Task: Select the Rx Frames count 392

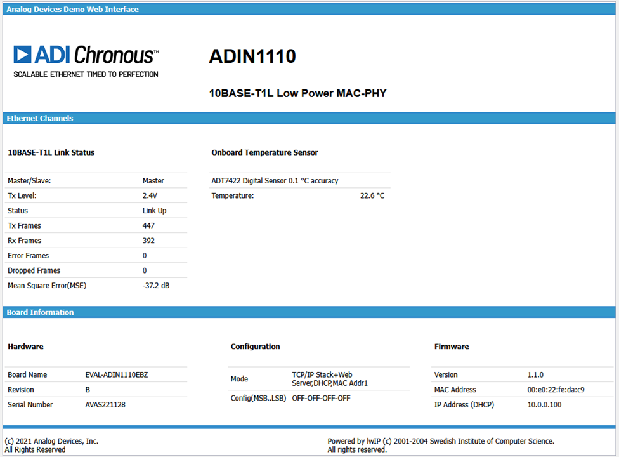Action: (148, 241)
